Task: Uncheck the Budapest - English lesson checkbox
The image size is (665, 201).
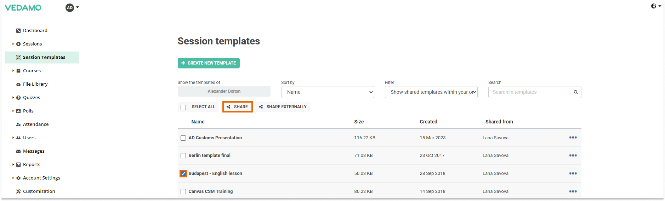Action: point(183,173)
